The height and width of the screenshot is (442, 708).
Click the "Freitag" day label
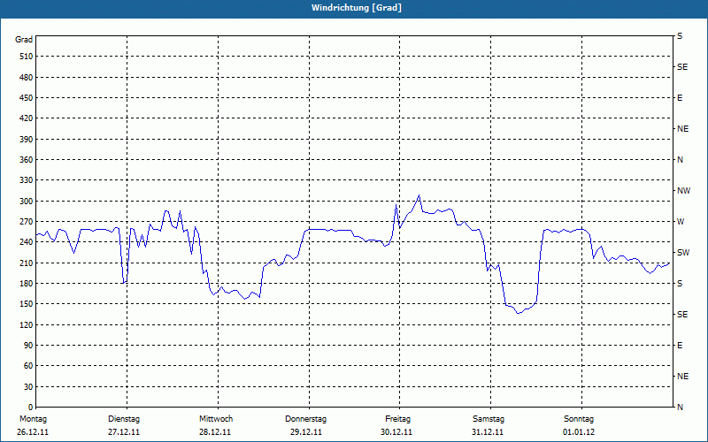point(397,419)
